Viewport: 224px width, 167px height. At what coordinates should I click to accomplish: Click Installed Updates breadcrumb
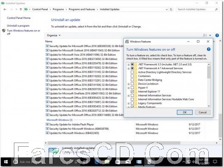click(110, 9)
